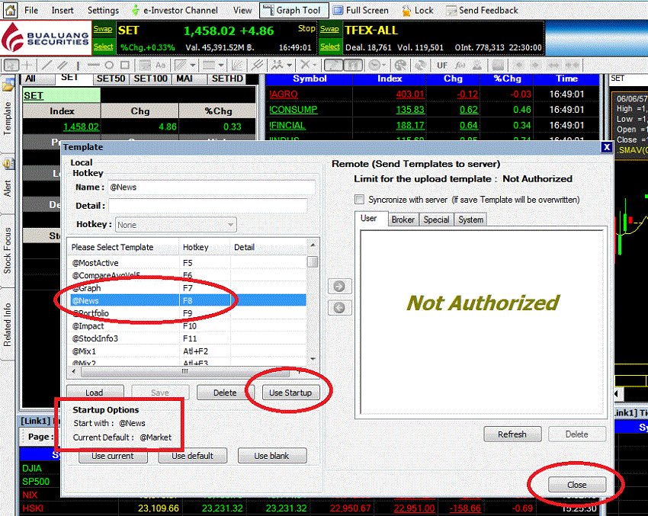The image size is (648, 516).
Task: Select the vertical line tool
Action: coord(78,66)
